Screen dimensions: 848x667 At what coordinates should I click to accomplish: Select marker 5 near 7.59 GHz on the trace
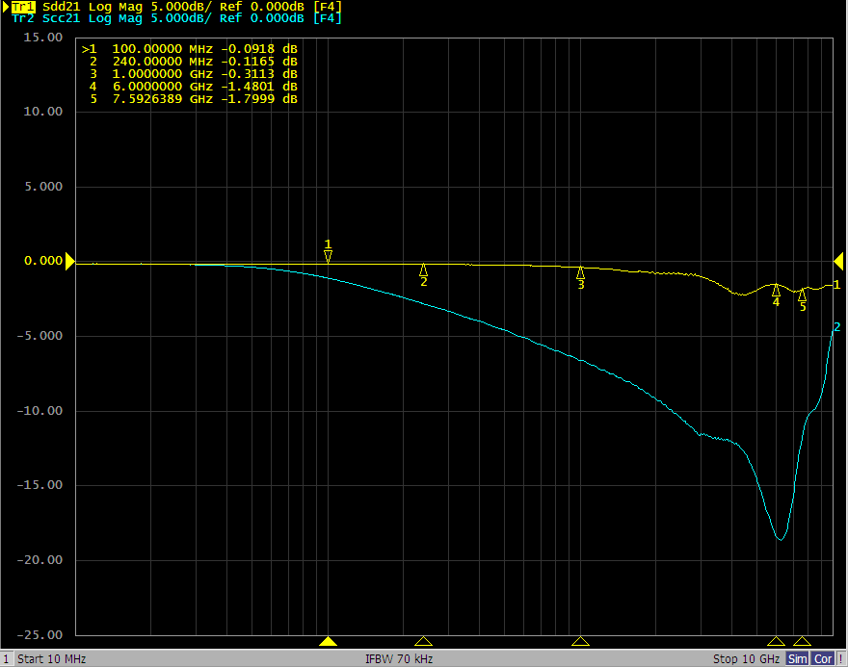pos(802,295)
